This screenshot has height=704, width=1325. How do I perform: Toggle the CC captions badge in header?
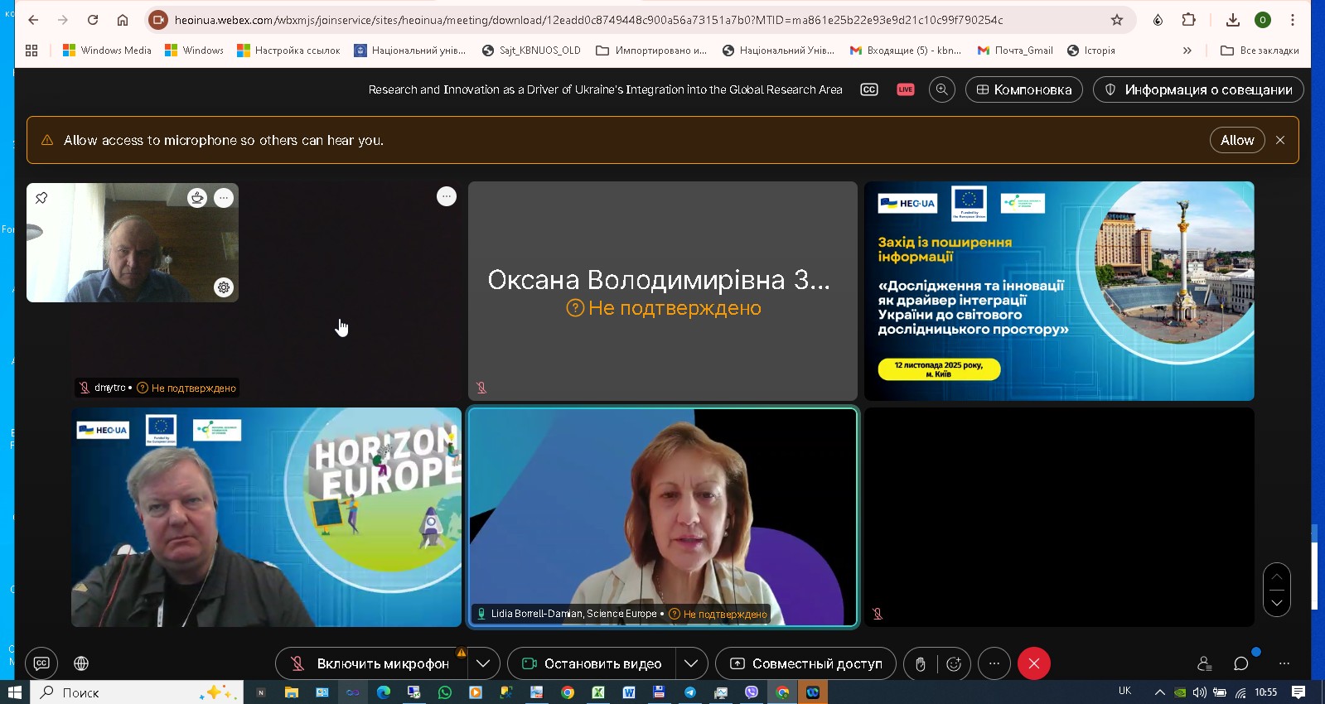pyautogui.click(x=868, y=89)
